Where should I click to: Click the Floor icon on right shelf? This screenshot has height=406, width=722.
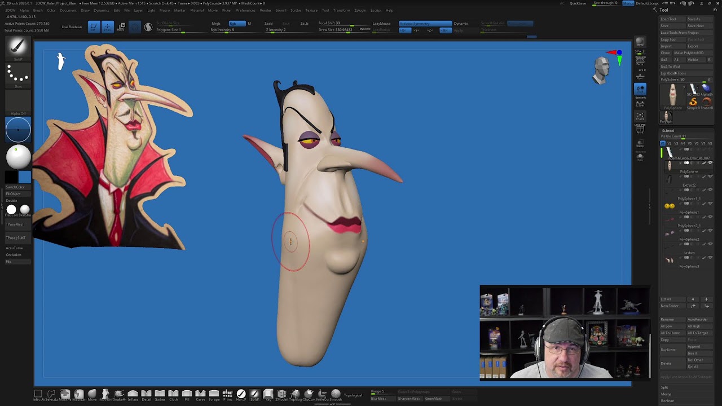click(x=640, y=77)
